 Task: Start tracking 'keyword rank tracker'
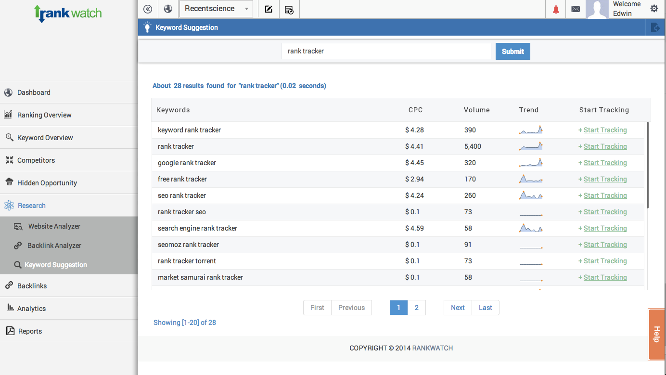(605, 130)
